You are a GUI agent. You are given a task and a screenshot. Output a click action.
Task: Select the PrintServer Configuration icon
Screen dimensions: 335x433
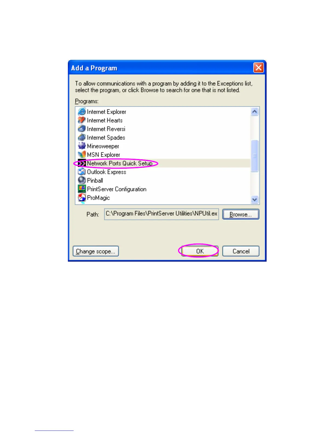[x=82, y=189]
